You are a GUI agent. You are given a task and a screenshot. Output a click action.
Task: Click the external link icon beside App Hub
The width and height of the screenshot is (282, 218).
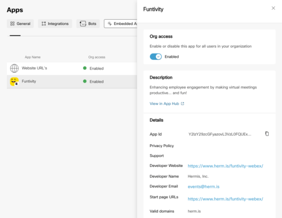click(182, 103)
